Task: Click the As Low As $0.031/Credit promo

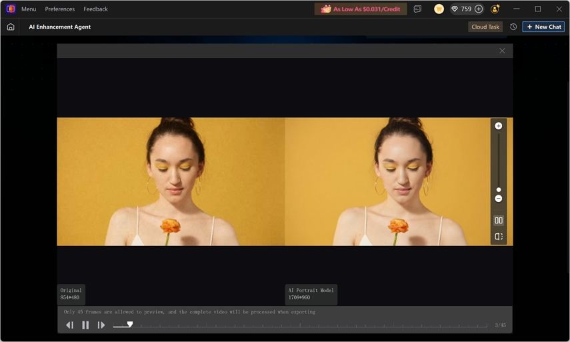Action: (x=361, y=9)
